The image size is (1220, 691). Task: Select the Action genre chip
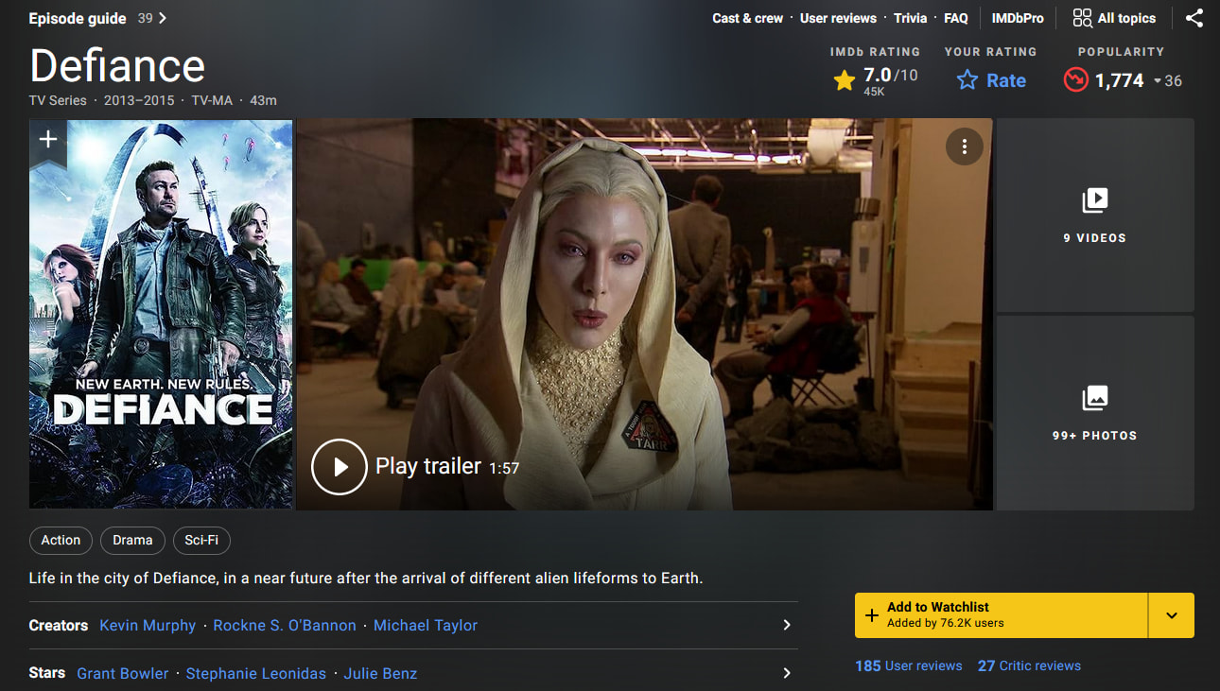click(61, 540)
